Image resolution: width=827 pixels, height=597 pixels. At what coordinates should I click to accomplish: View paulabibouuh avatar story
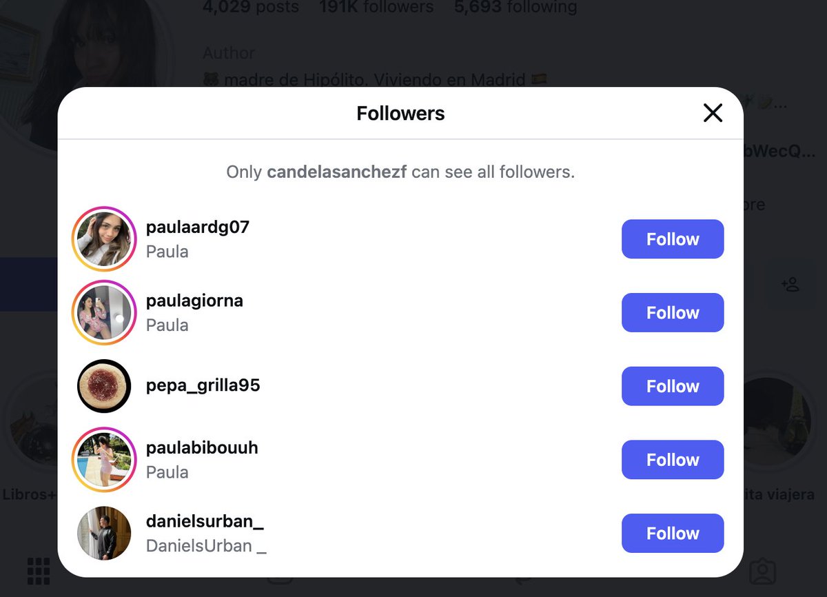click(104, 460)
